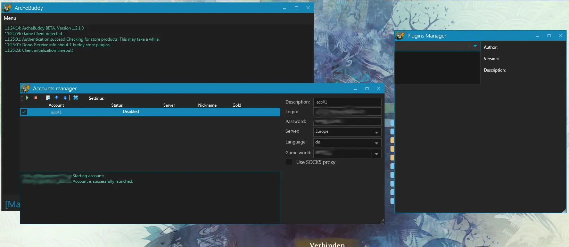Image resolution: width=569 pixels, height=247 pixels.
Task: Sort by the Account column header
Action: click(56, 105)
